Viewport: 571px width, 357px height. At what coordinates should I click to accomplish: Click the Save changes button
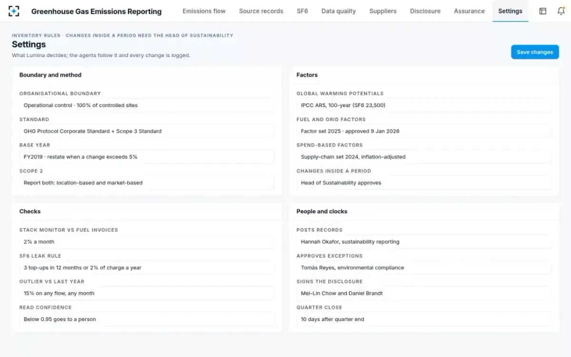pos(535,52)
